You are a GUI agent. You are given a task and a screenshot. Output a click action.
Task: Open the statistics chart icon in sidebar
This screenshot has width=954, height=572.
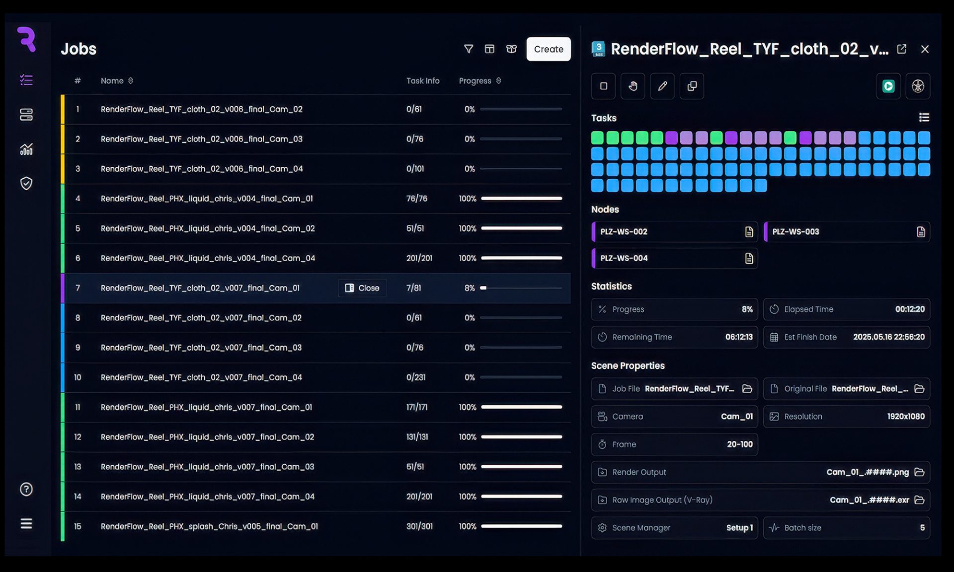coord(26,149)
